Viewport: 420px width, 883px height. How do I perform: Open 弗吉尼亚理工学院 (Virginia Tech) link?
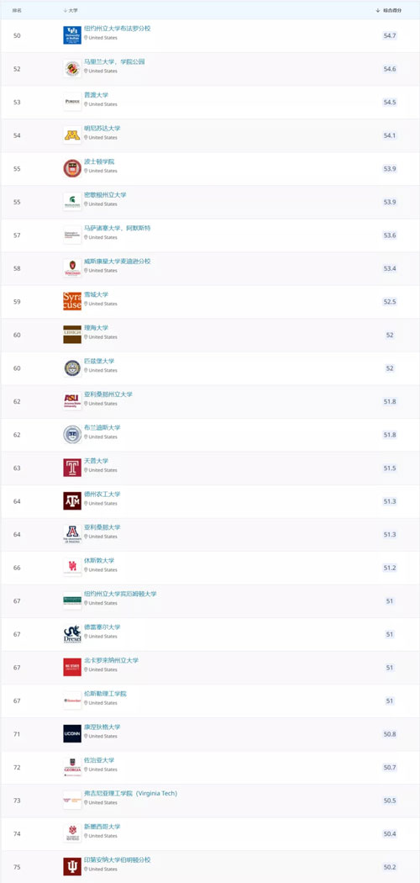click(x=130, y=793)
